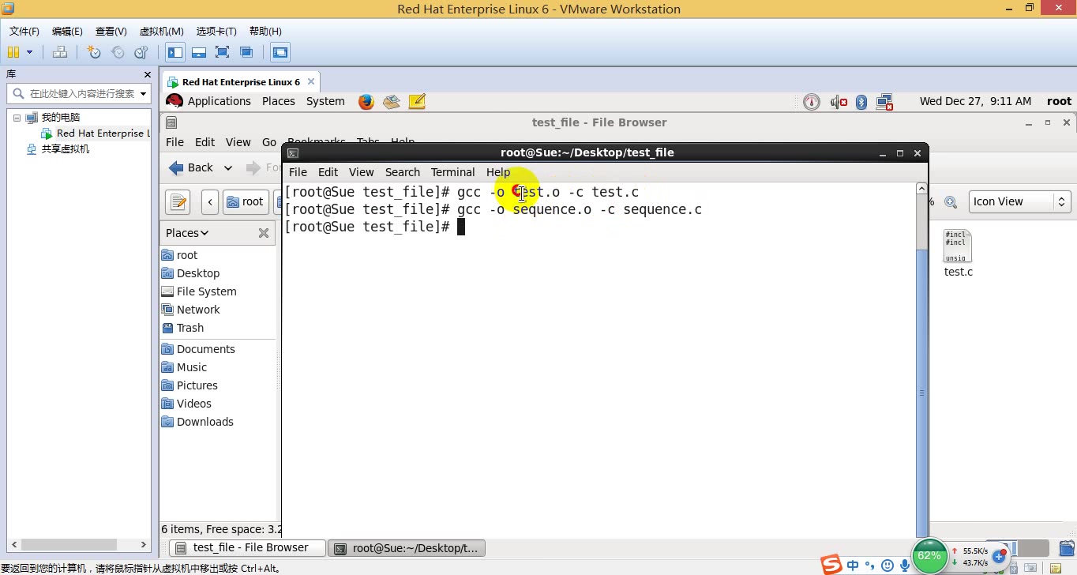Close the 库 library panel

pyautogui.click(x=147, y=74)
